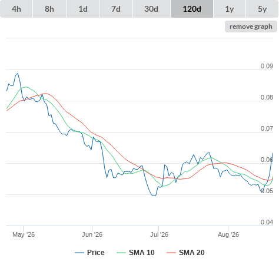
Task: Click the green SMA 10 line marker
Action: 121,253
